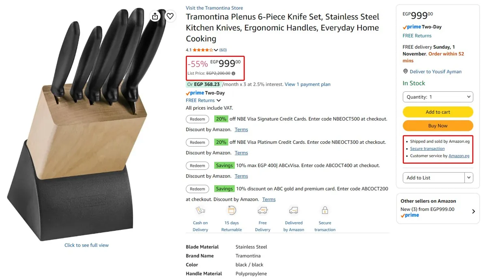Screen dimensions: 487x279
Task: Click the Free Delivery truck icon
Action: coord(263,210)
